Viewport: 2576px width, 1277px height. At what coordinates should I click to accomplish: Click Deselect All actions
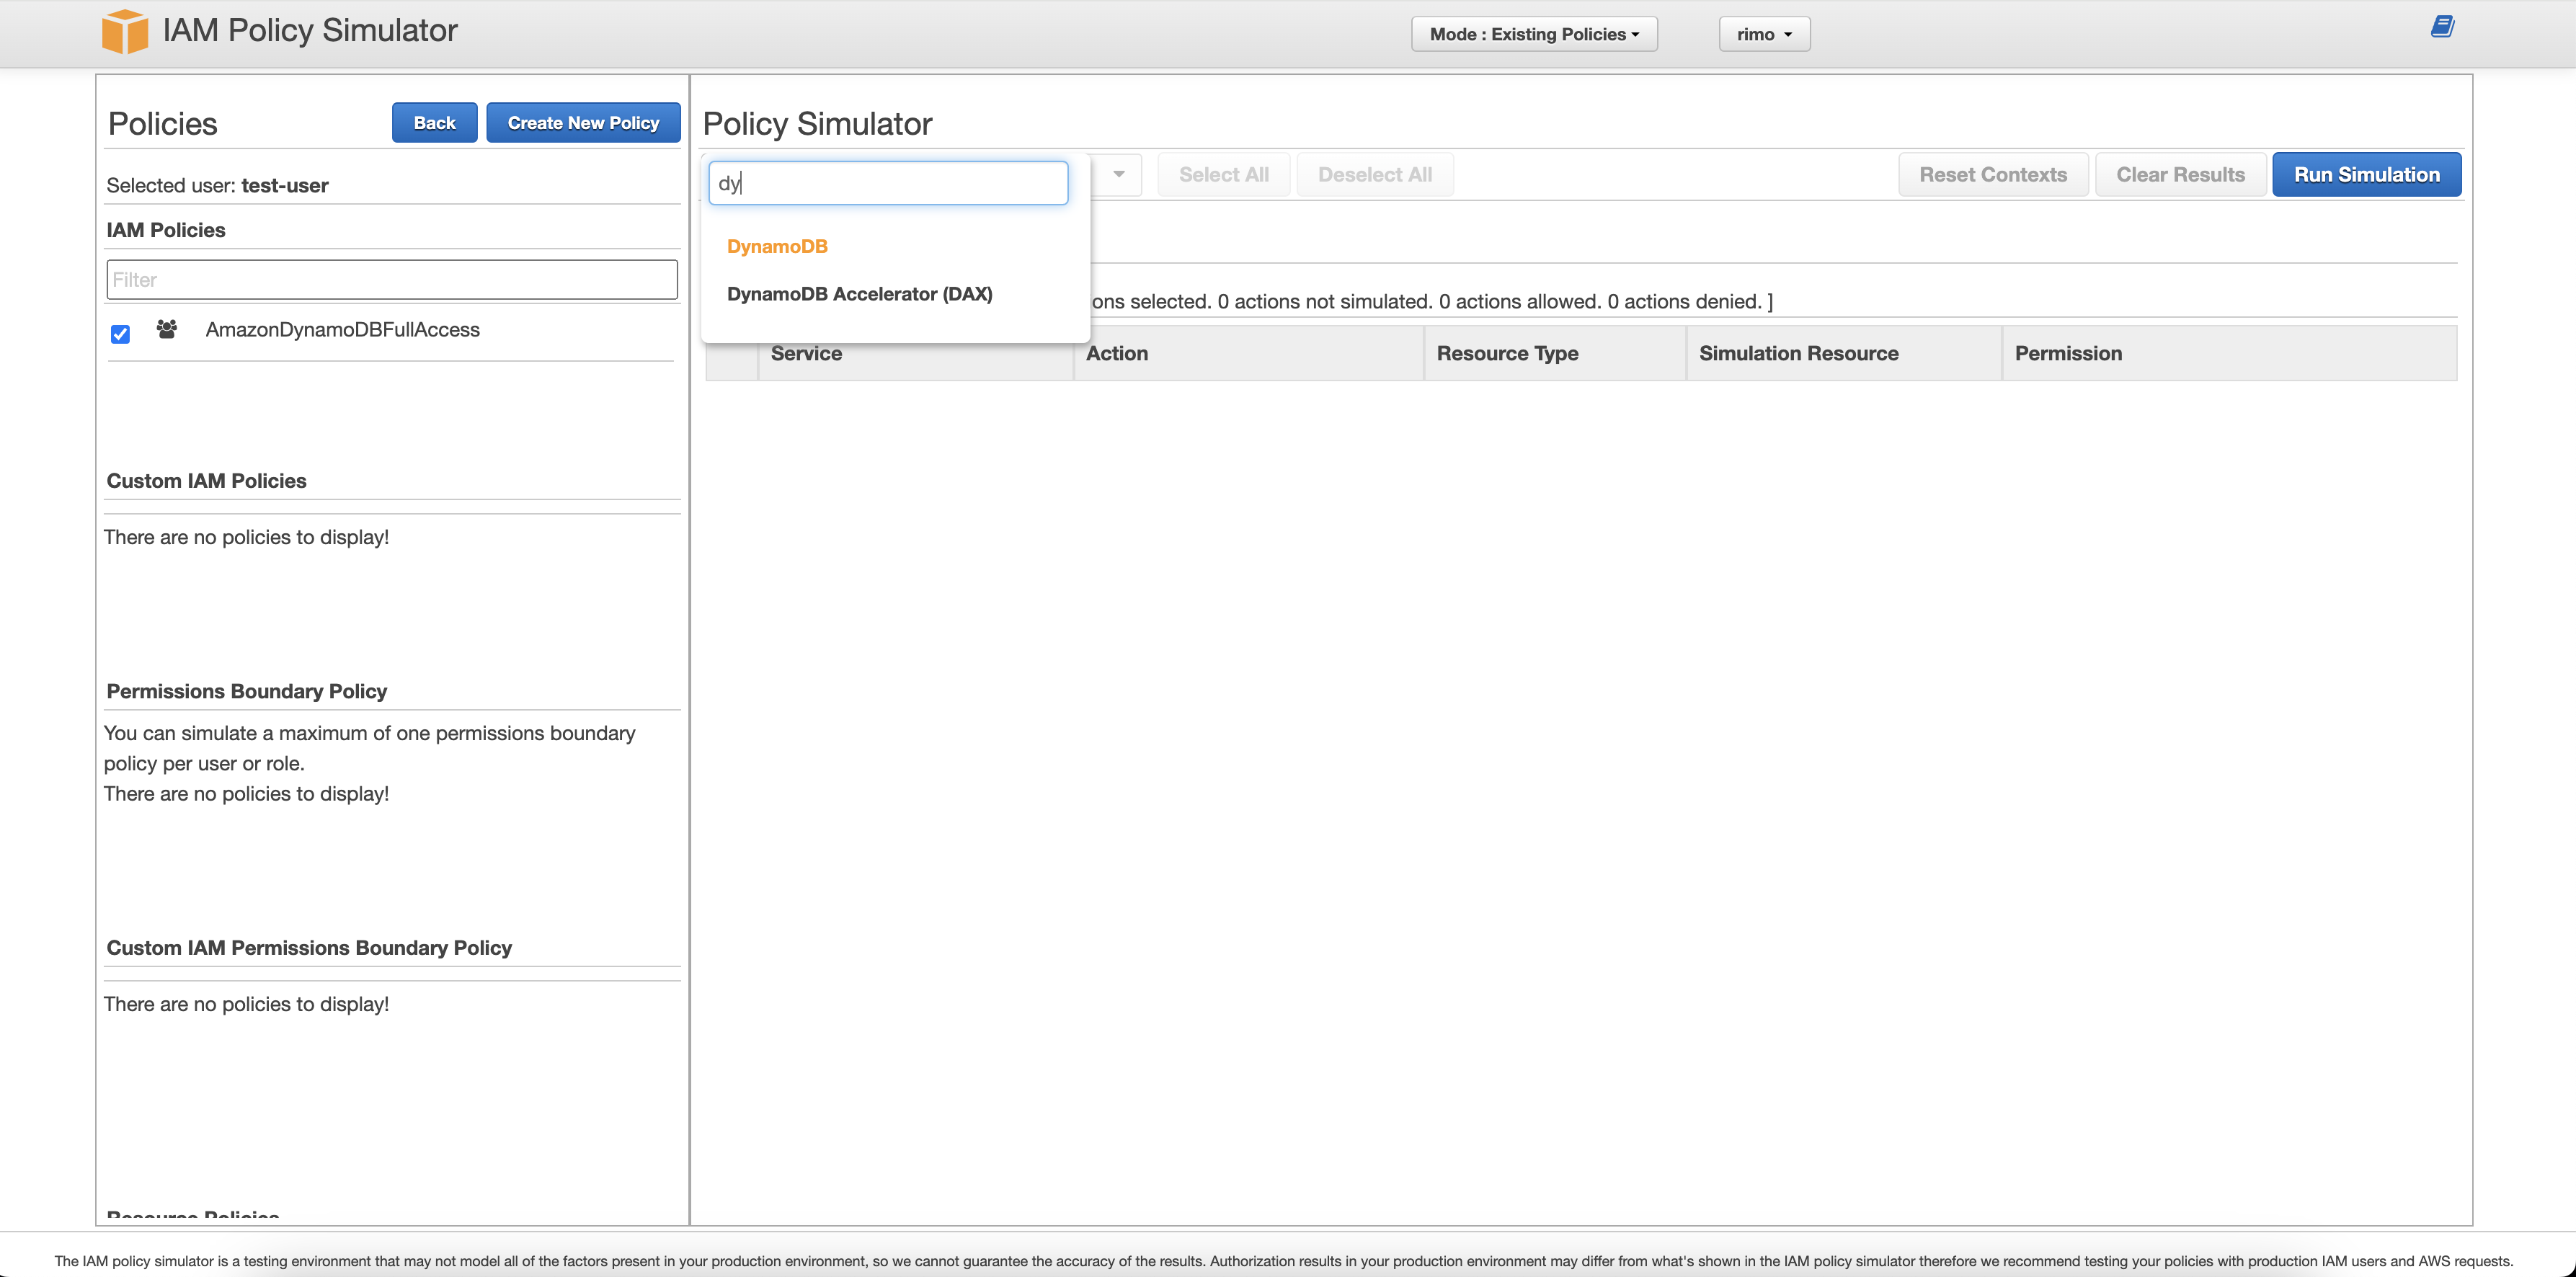point(1374,175)
